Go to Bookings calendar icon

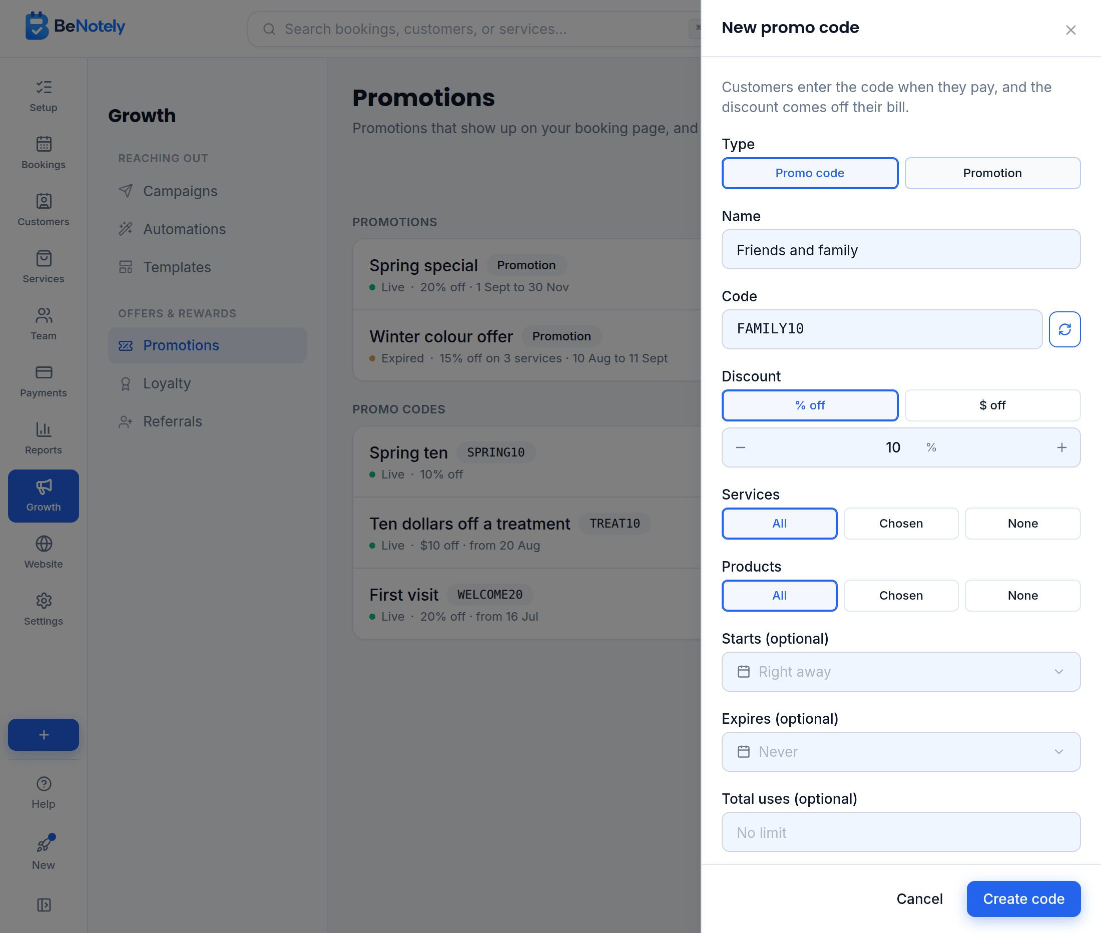[x=44, y=144]
